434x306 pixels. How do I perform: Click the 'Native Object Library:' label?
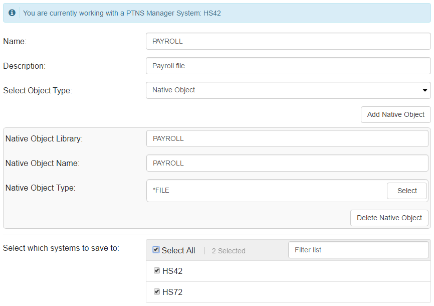[44, 139]
